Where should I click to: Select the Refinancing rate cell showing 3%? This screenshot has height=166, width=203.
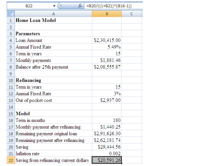click(x=107, y=94)
